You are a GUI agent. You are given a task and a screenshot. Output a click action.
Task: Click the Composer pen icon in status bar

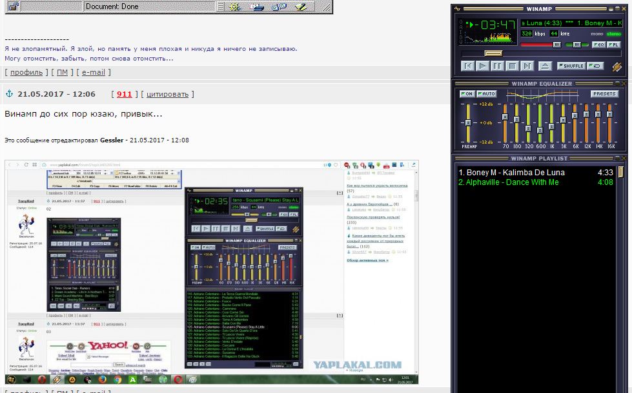301,7
